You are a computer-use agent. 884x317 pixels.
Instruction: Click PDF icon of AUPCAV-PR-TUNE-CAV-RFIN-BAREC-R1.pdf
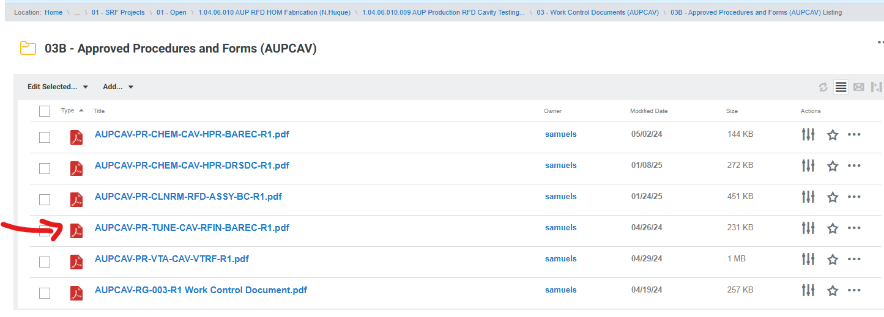[x=76, y=230]
